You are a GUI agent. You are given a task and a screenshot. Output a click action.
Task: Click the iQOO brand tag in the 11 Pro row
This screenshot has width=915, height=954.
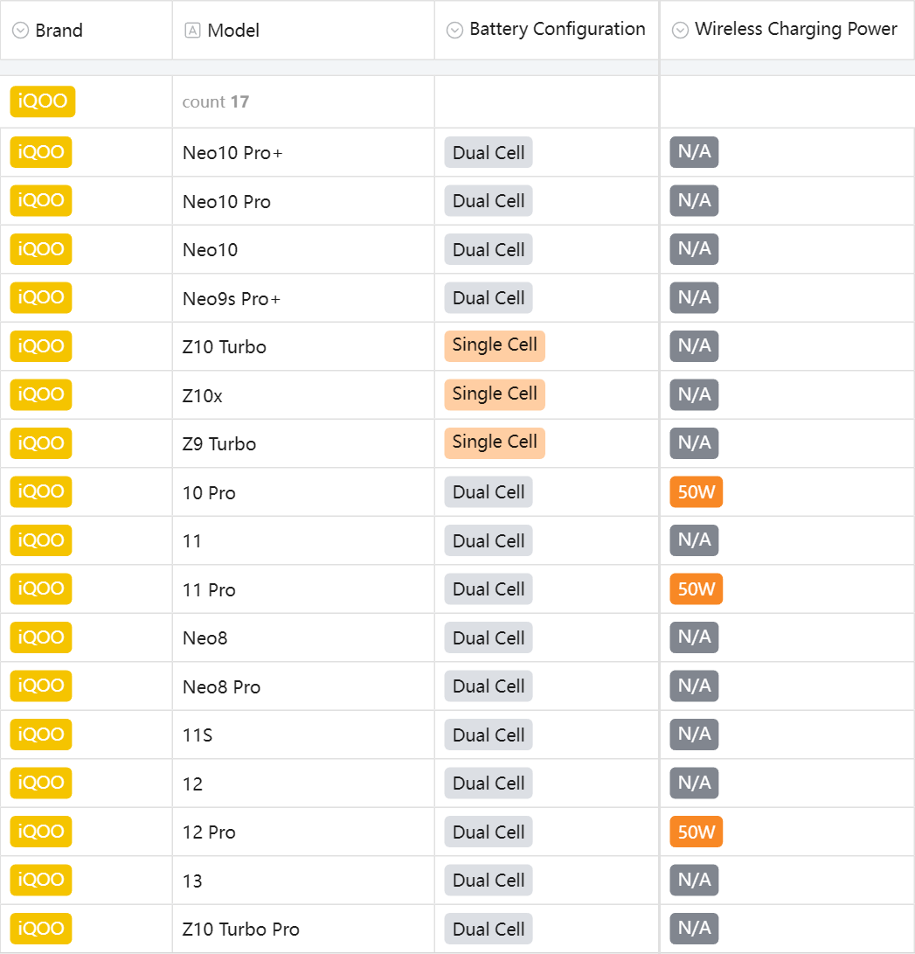click(x=41, y=589)
